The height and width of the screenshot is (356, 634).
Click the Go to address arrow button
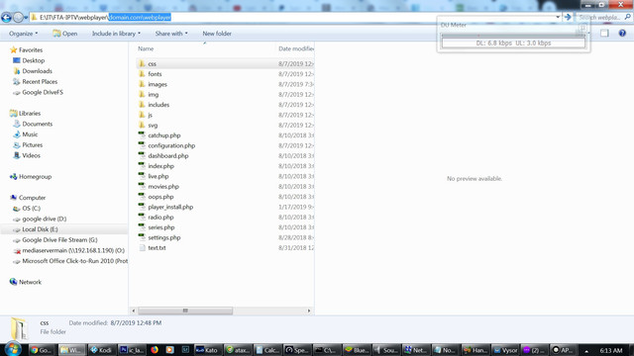(568, 17)
